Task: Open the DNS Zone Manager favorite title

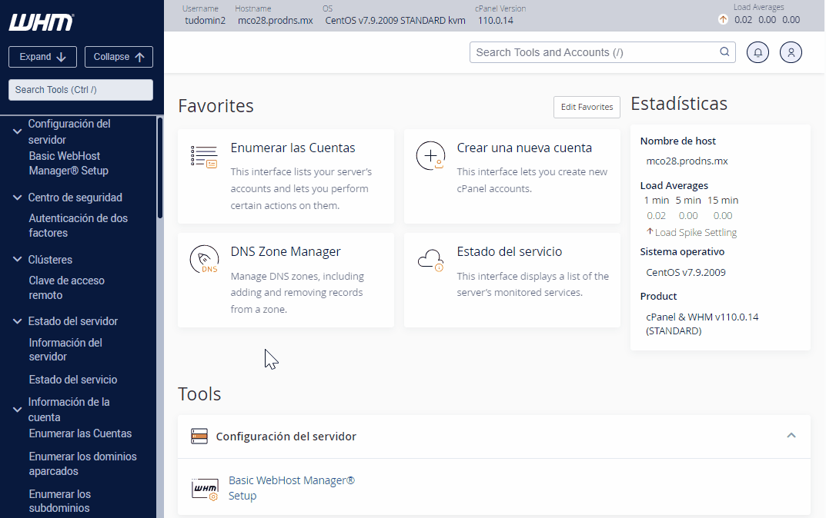Action: pos(286,252)
